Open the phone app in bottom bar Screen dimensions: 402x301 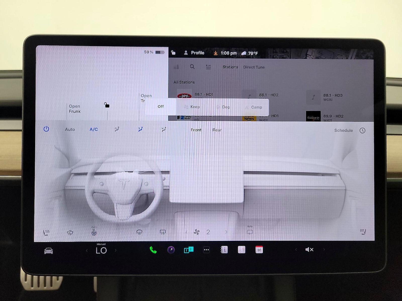[x=153, y=250]
